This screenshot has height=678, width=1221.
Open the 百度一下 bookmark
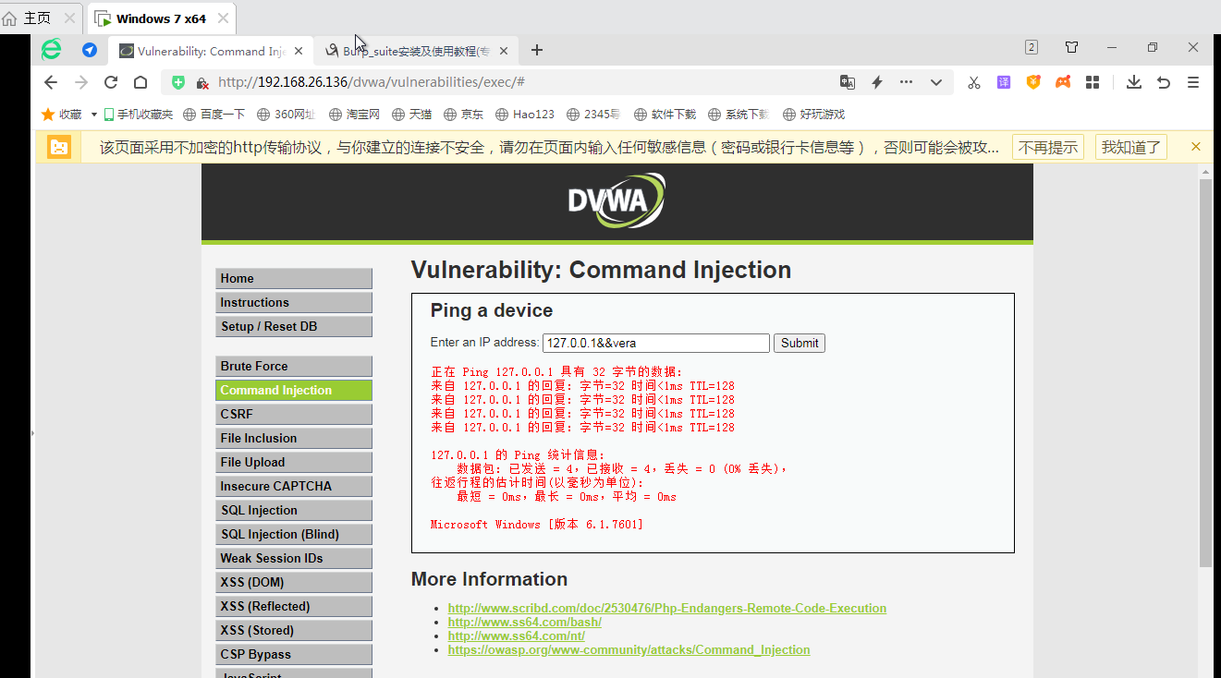(x=214, y=115)
